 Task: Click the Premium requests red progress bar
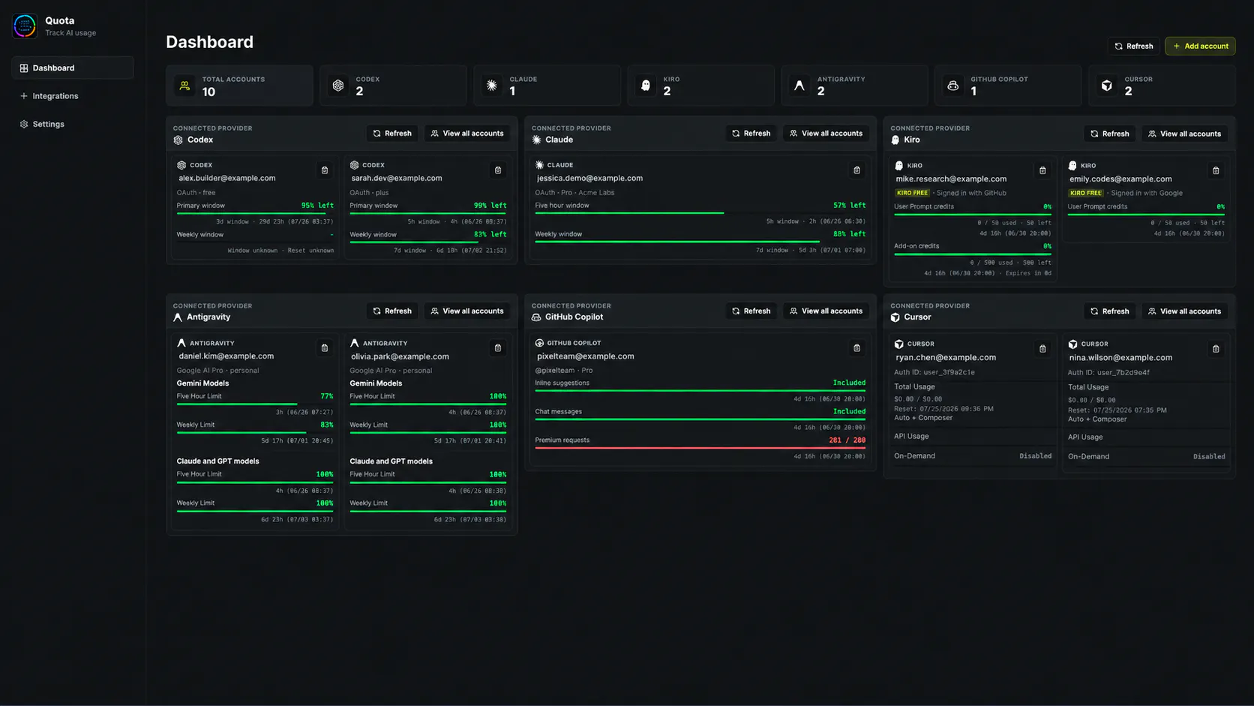(x=700, y=448)
